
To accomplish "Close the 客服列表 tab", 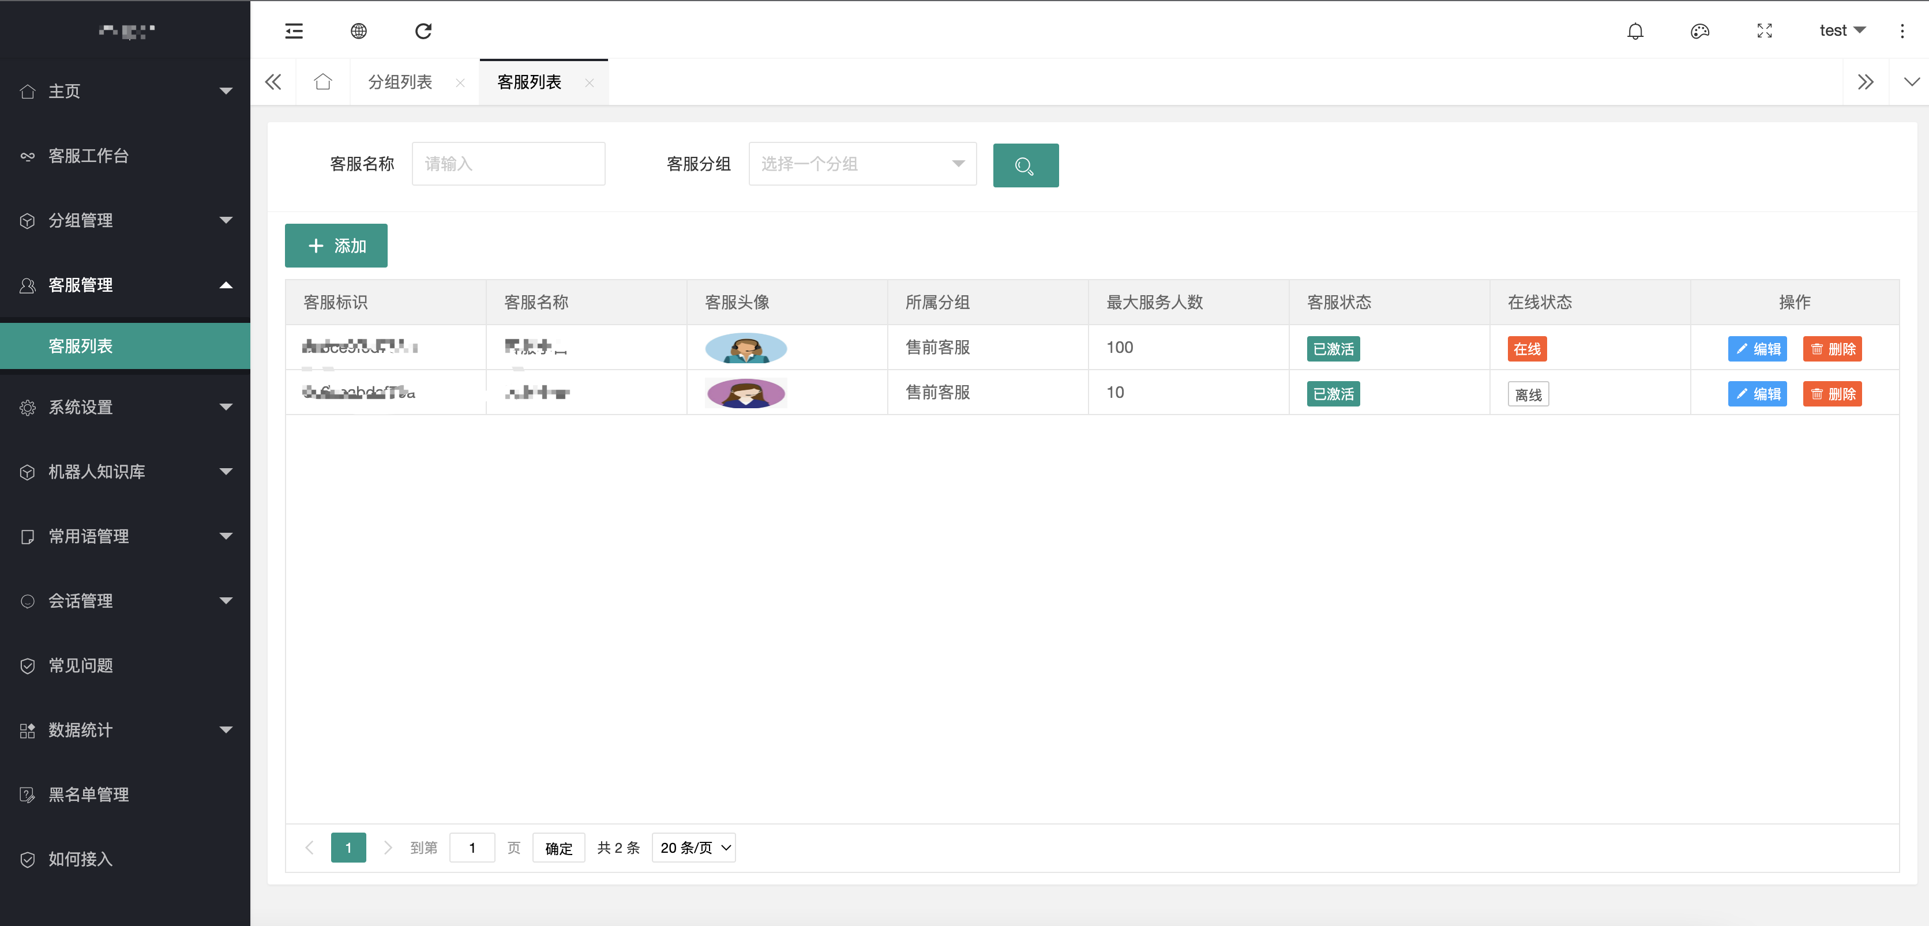I will (x=590, y=83).
